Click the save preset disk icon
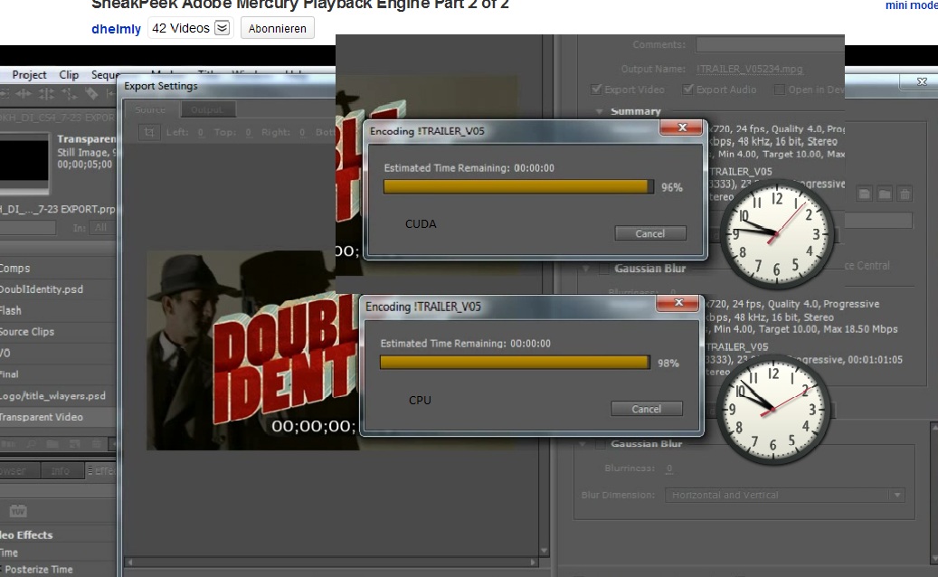 point(865,194)
